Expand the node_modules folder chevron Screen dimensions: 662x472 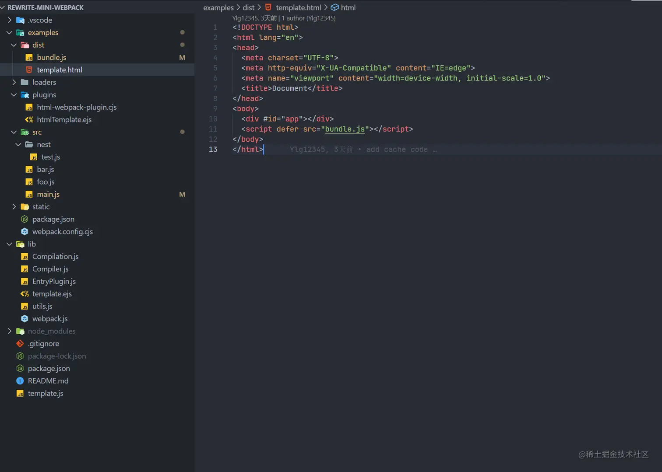(10, 331)
